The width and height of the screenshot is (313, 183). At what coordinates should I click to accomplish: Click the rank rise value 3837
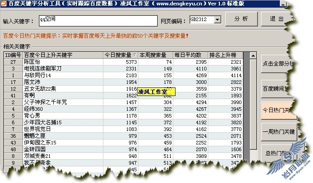[x=236, y=116]
